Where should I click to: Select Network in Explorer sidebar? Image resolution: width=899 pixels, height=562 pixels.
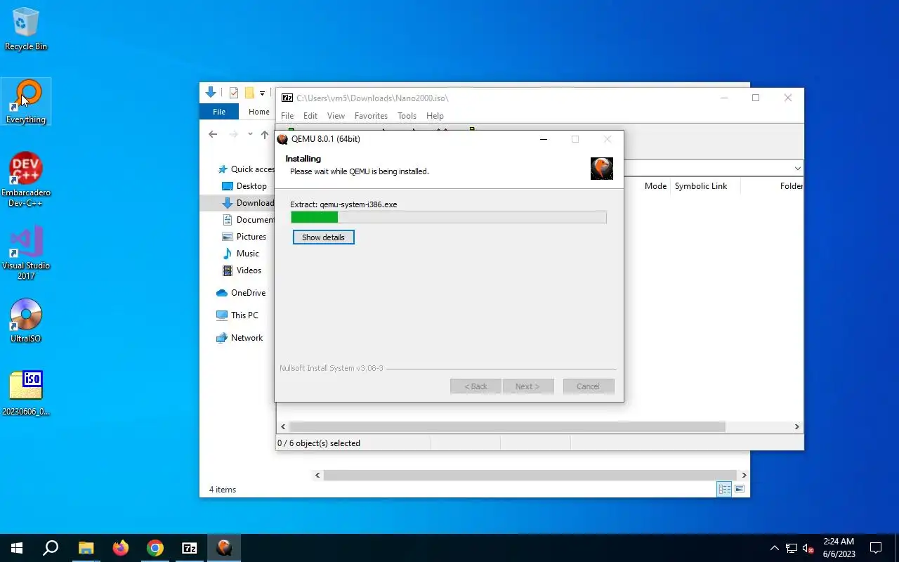pos(239,338)
